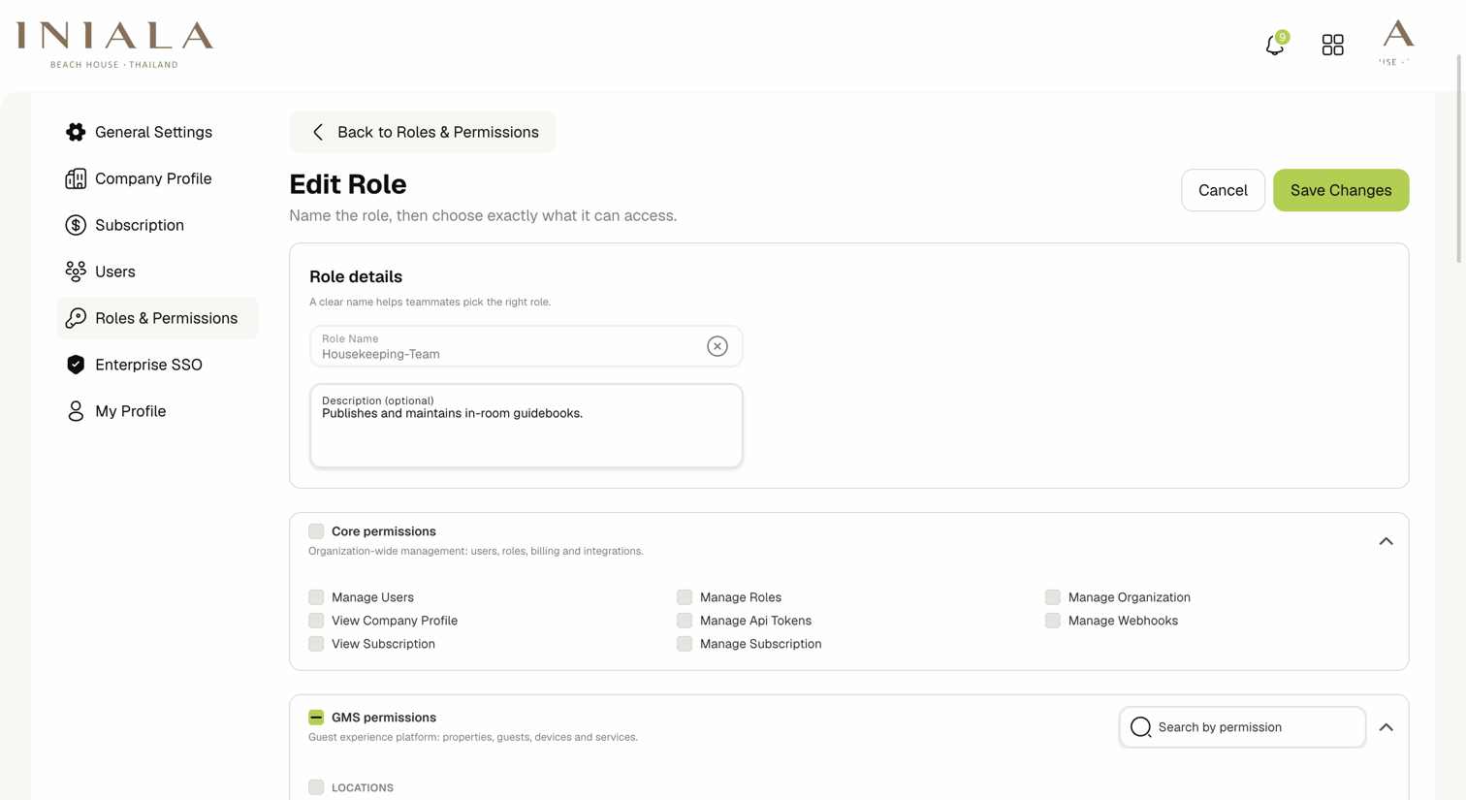
Task: Navigate to Users
Action: (x=157, y=272)
